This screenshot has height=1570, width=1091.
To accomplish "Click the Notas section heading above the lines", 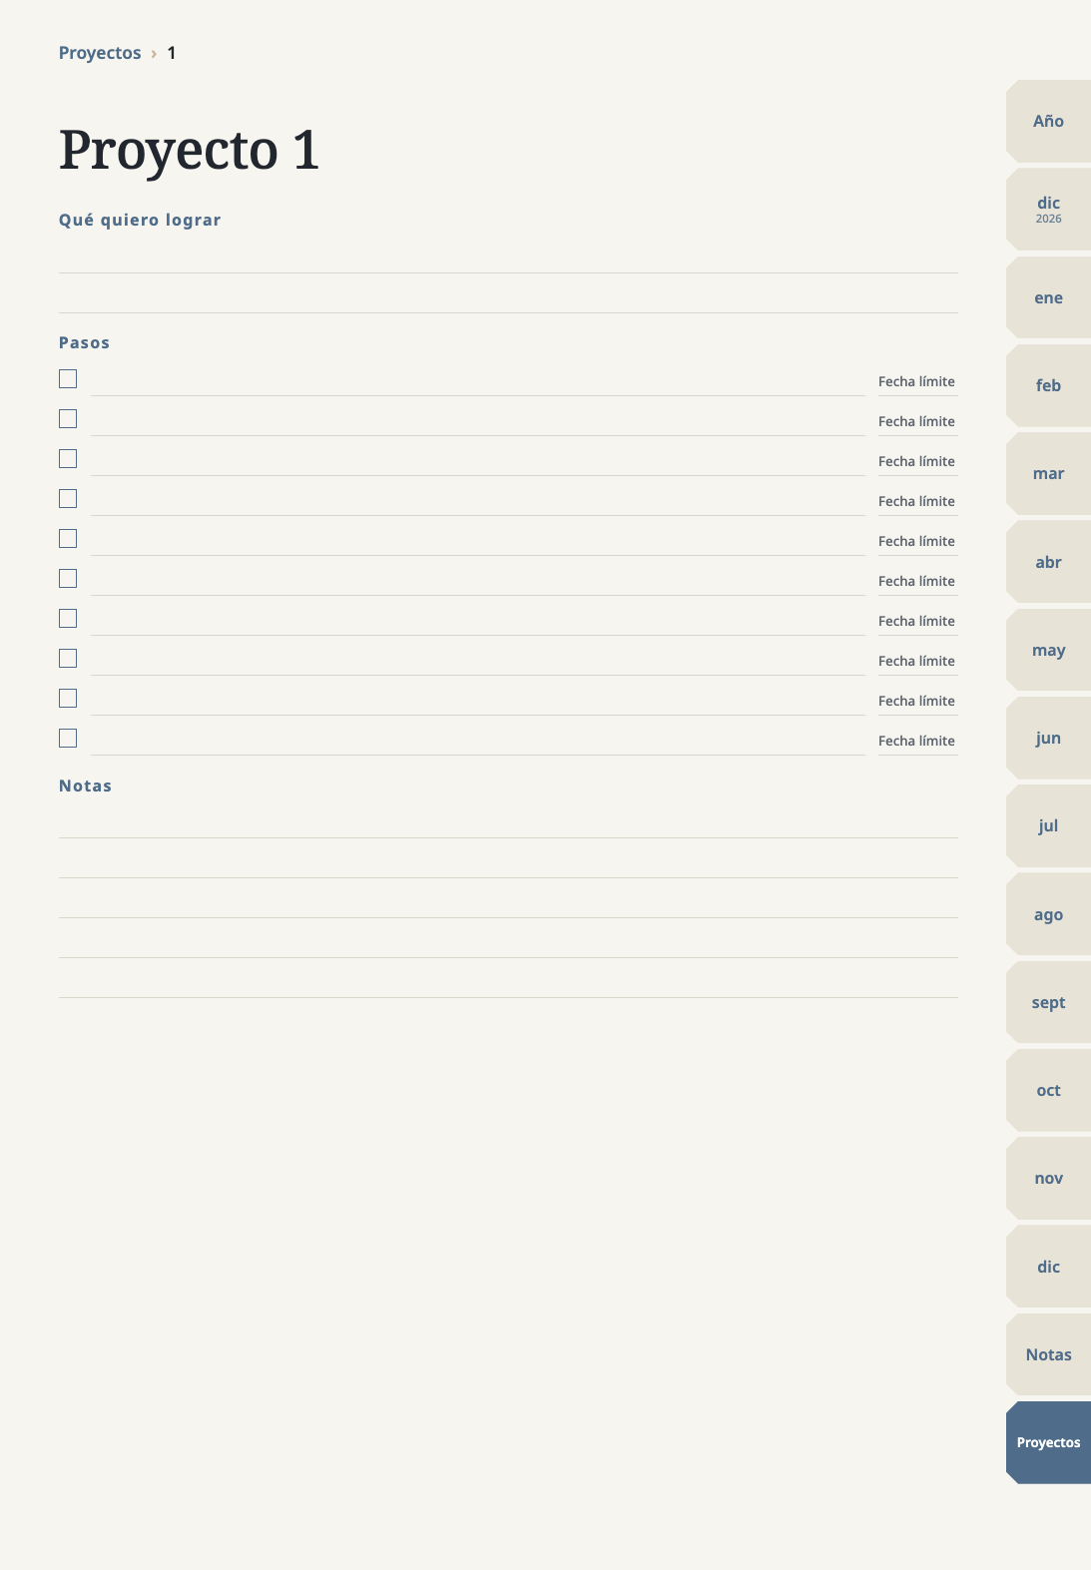I will 85,785.
